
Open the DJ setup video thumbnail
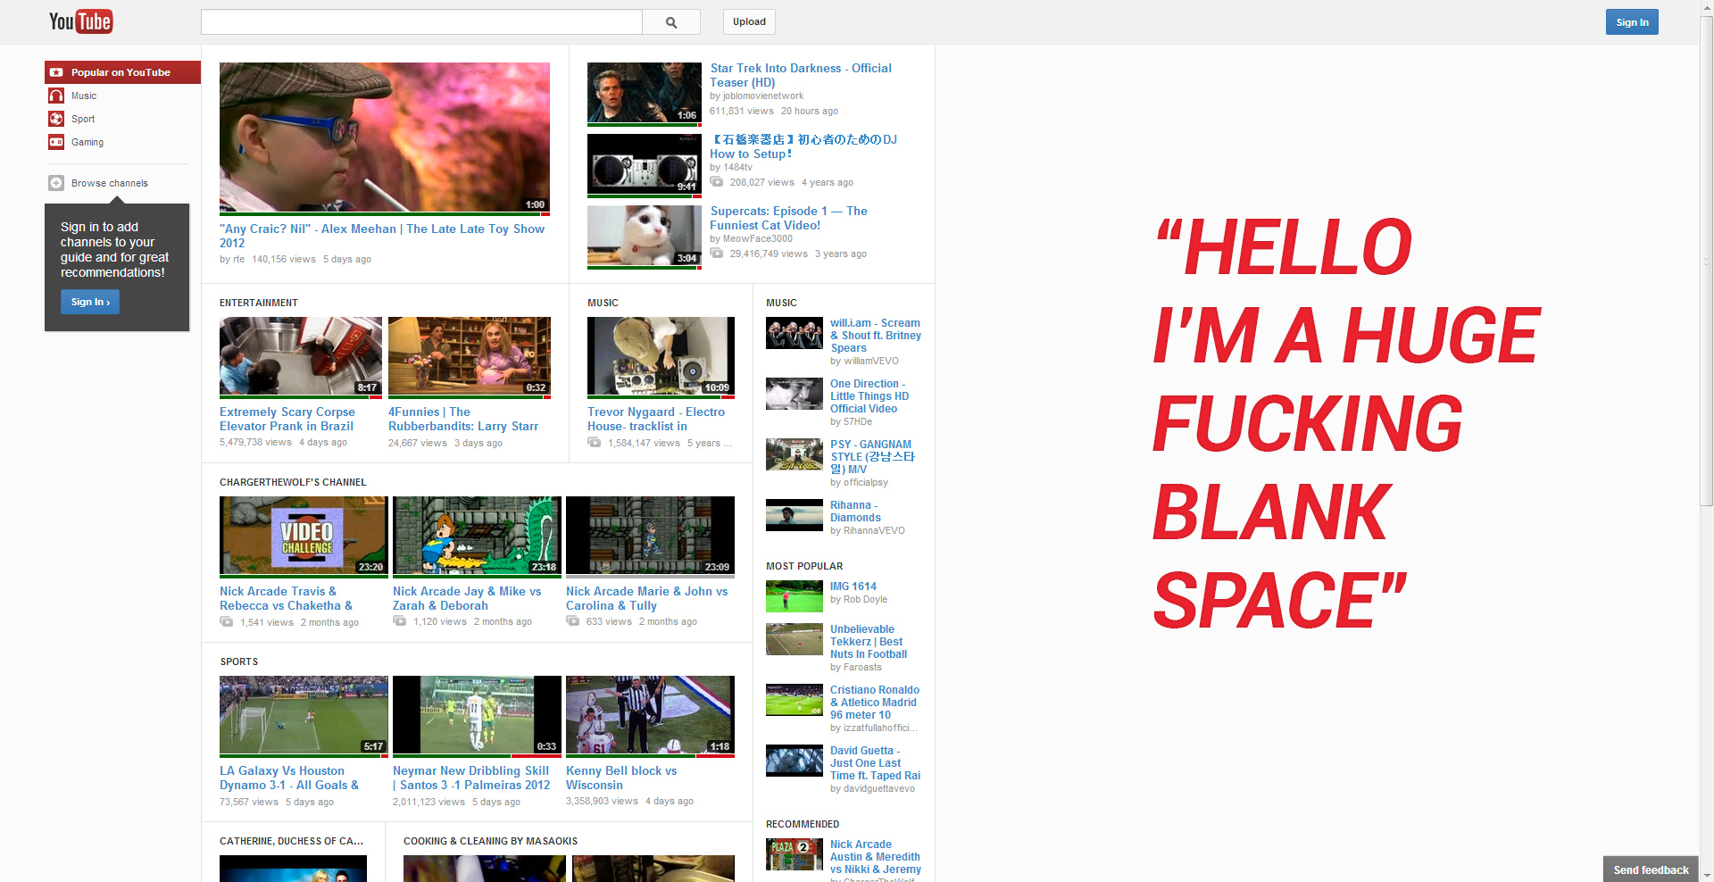click(645, 165)
